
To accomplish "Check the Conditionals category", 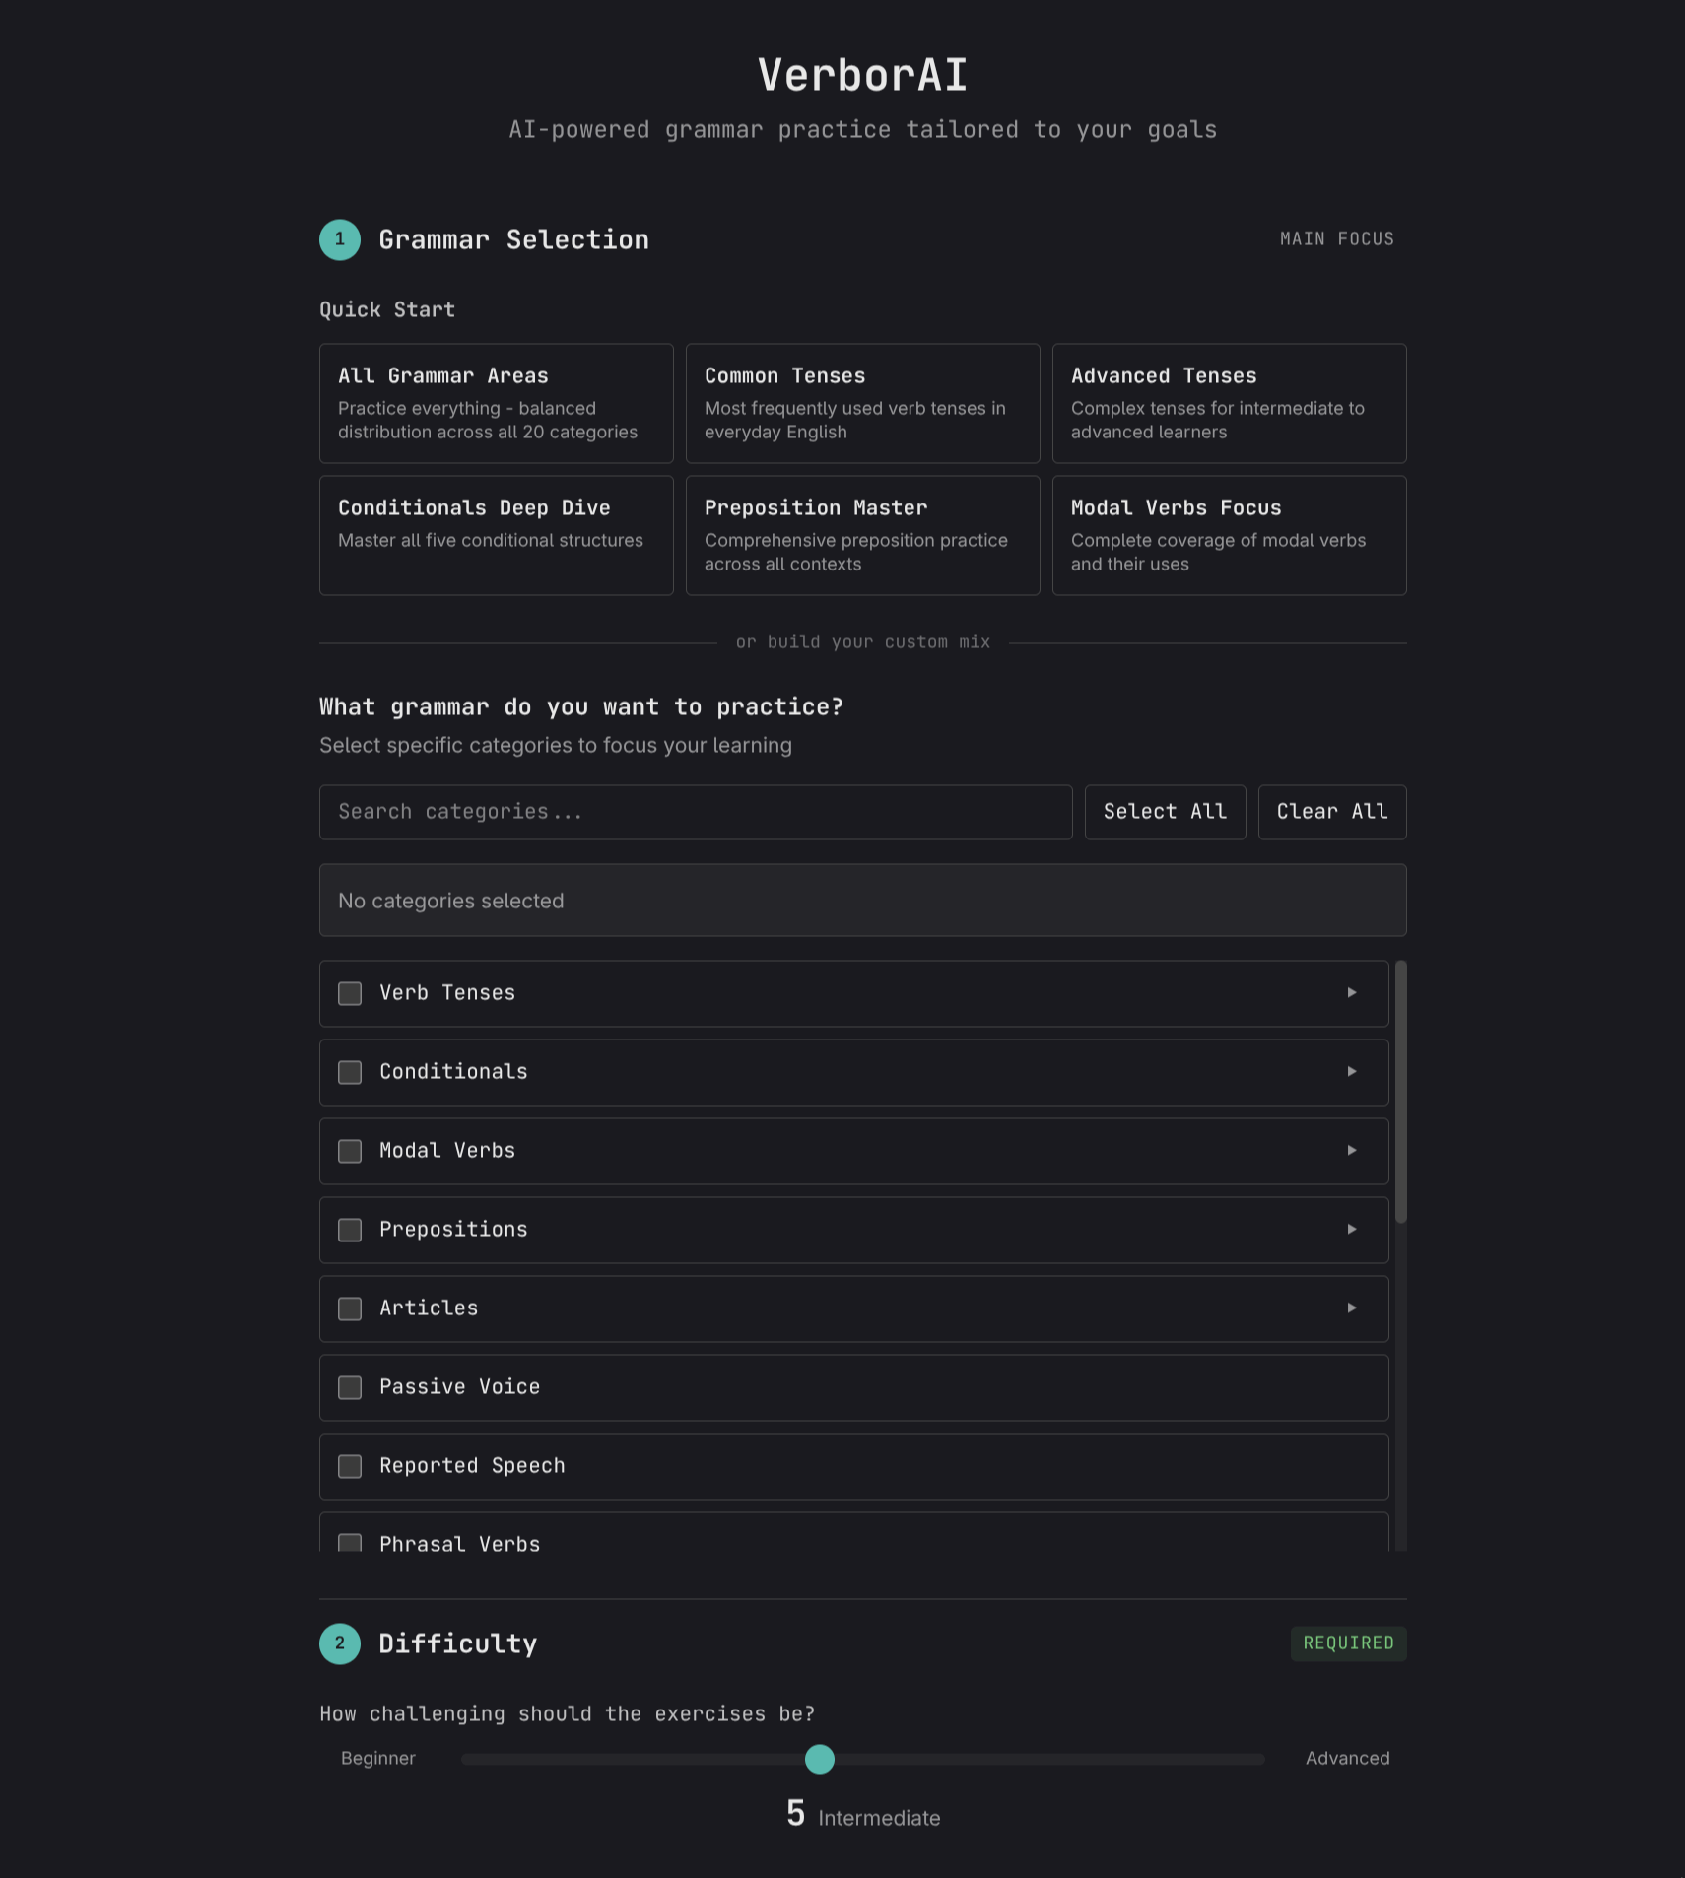I will pyautogui.click(x=350, y=1072).
